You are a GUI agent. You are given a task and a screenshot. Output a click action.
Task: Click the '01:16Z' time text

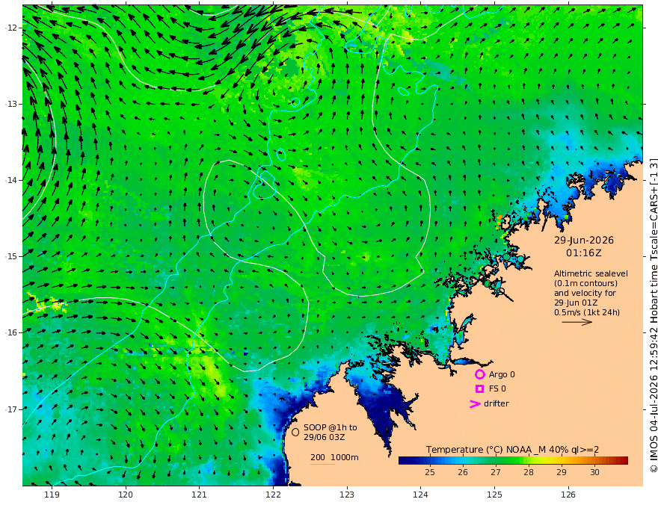tap(584, 253)
